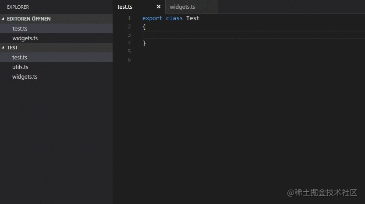This screenshot has width=365, height=204.
Task: Collapse the TEST folder section arrow
Action: [4, 48]
